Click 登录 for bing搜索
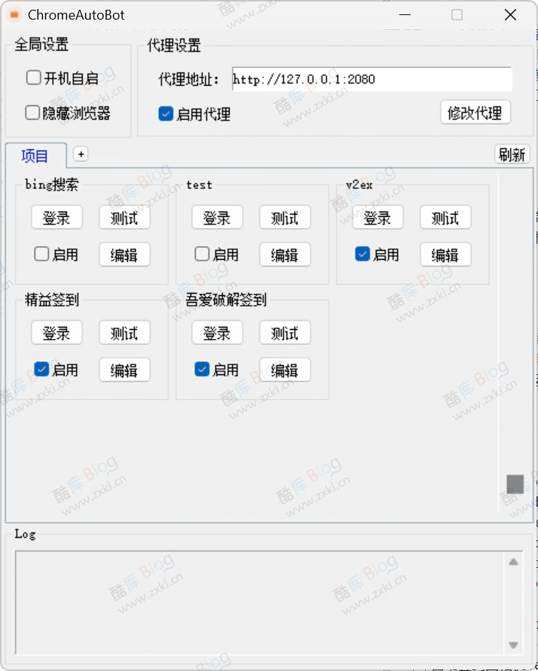Screen dimensions: 538x671 tap(57, 218)
